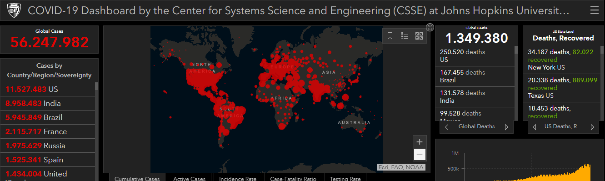
Task: Select the Testing Rate tab
Action: (x=345, y=178)
